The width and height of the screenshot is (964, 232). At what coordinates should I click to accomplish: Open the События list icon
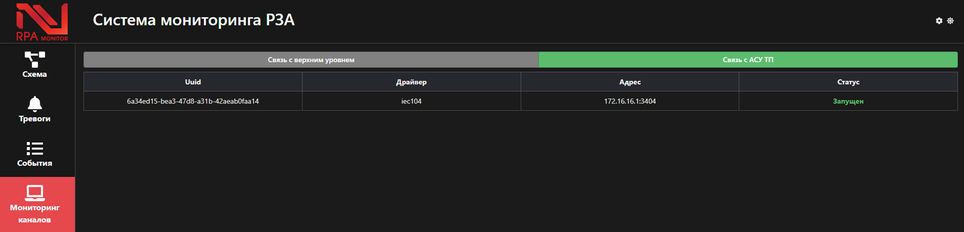(34, 148)
